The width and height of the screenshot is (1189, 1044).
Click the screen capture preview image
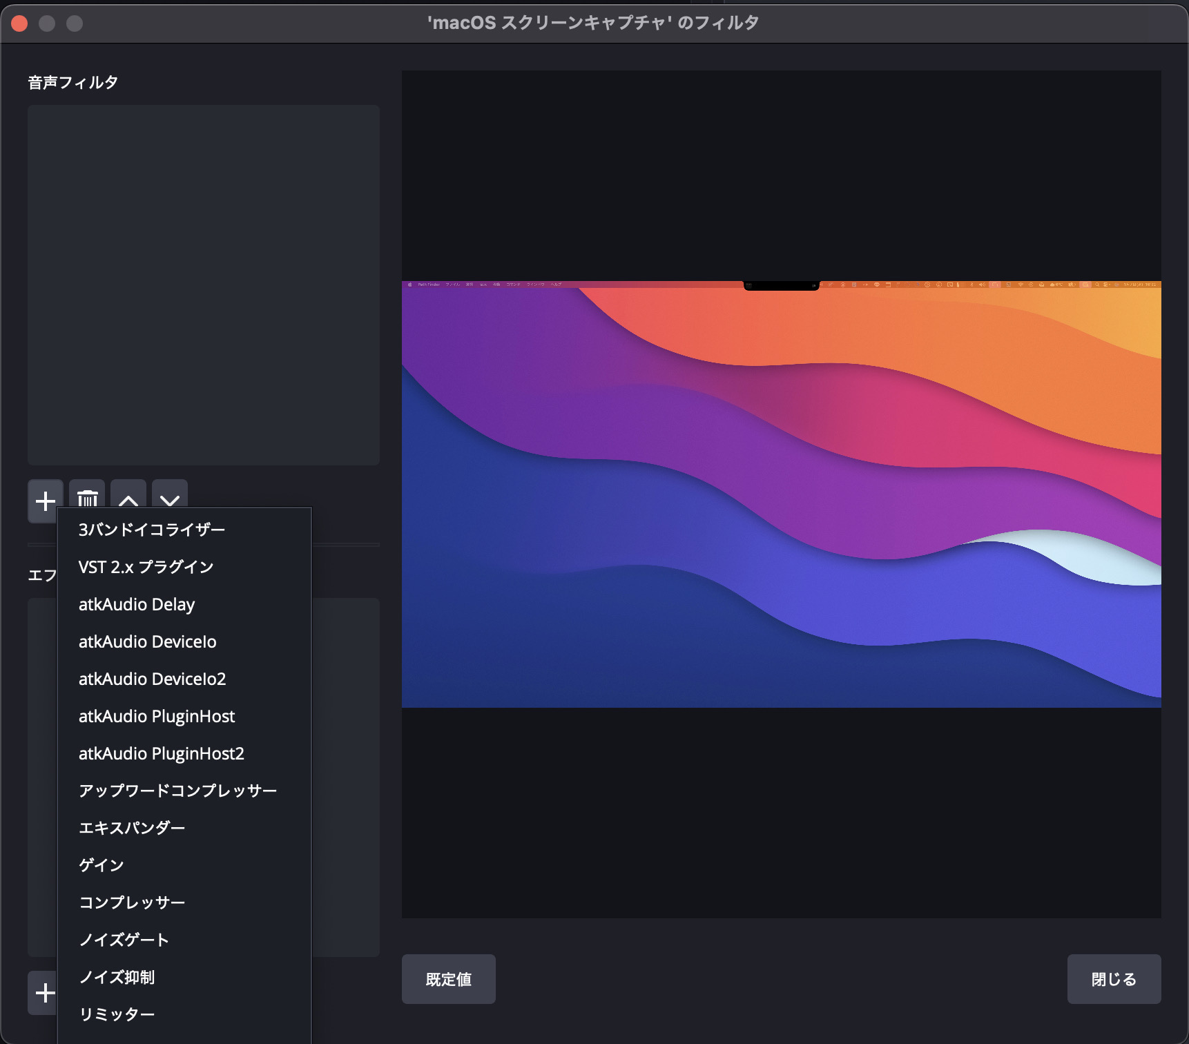(781, 494)
